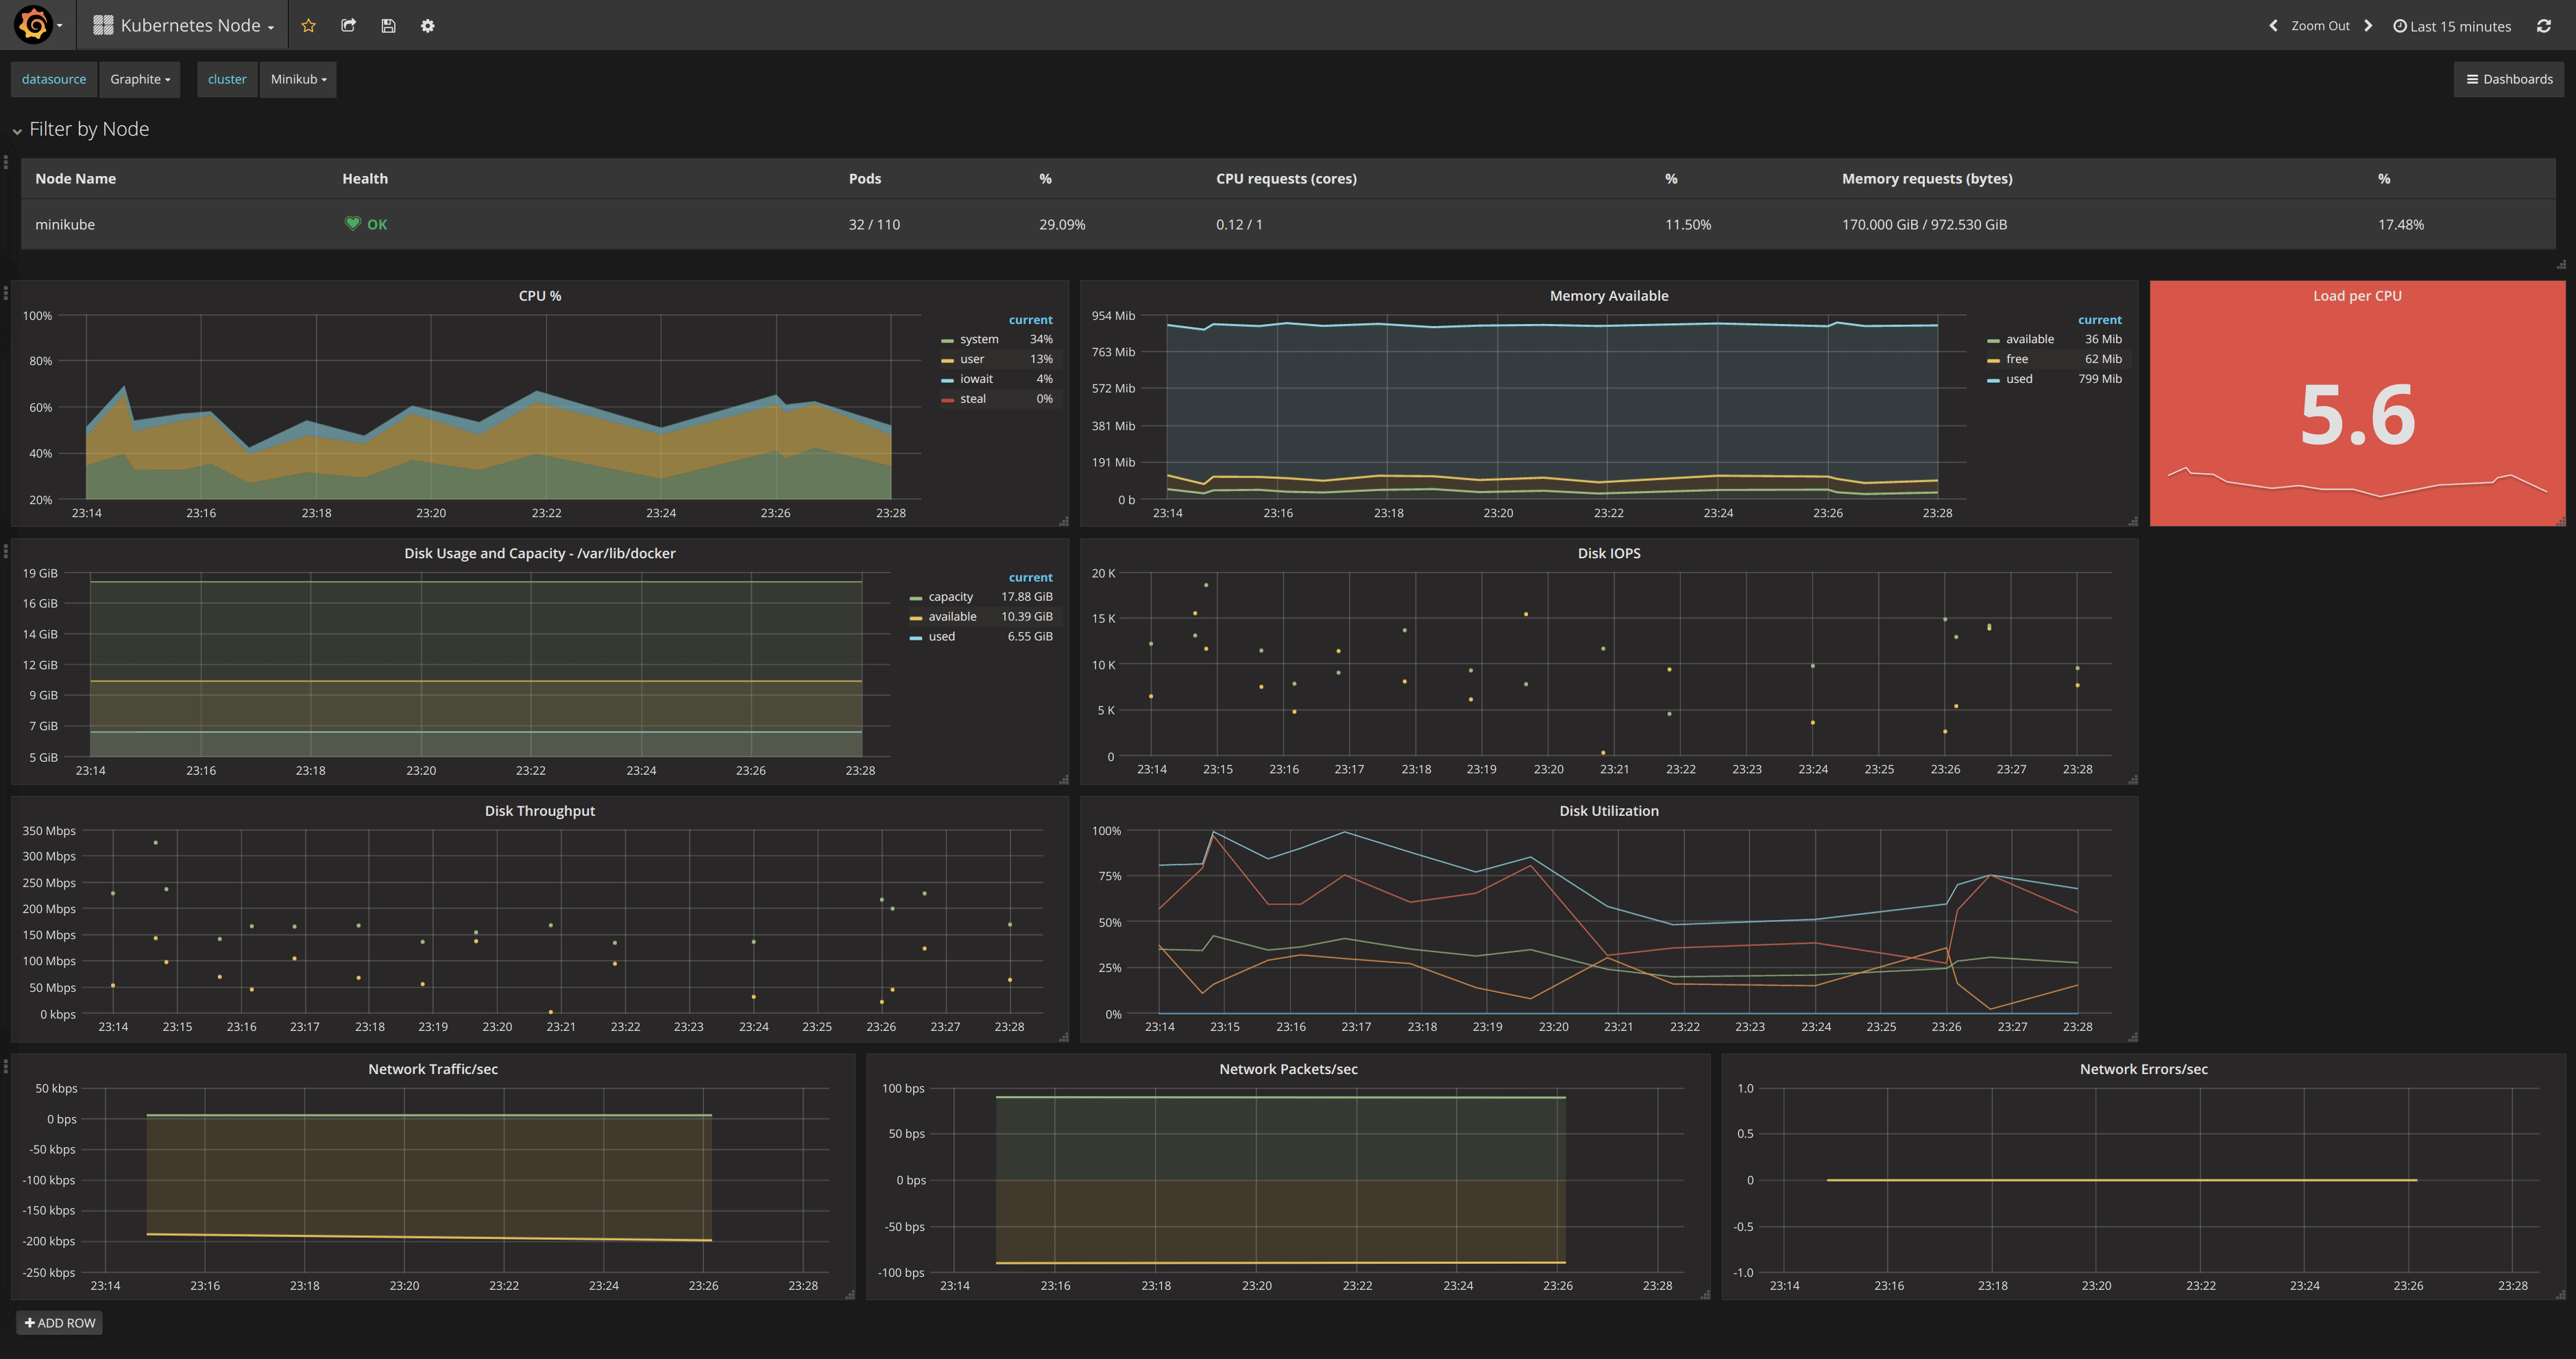This screenshot has height=1359, width=2576.
Task: Open the Last 15 minutes time picker
Action: (2452, 26)
